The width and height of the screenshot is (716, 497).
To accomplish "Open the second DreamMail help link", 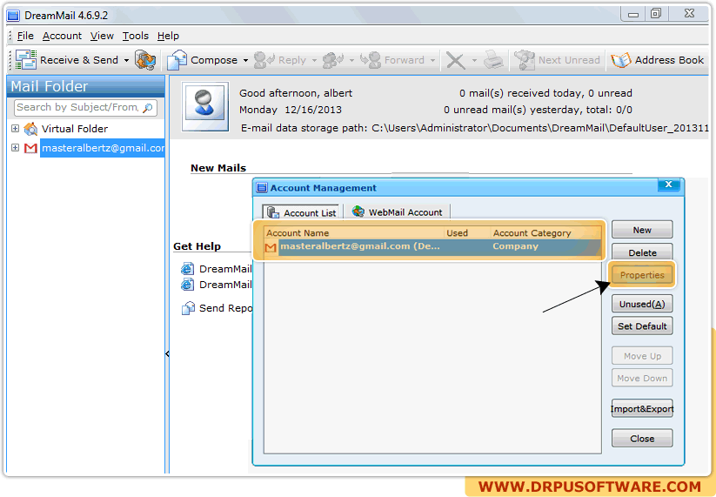I will (x=225, y=285).
